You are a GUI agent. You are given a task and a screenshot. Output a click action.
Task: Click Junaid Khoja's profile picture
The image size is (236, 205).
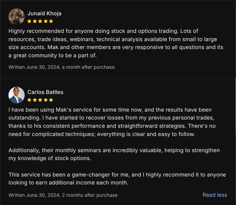[x=16, y=16]
